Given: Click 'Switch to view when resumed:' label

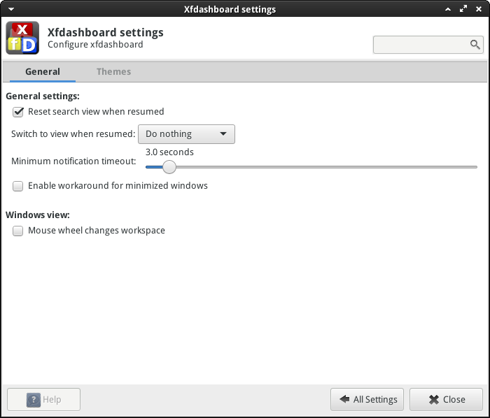Looking at the screenshot, I should tap(73, 134).
